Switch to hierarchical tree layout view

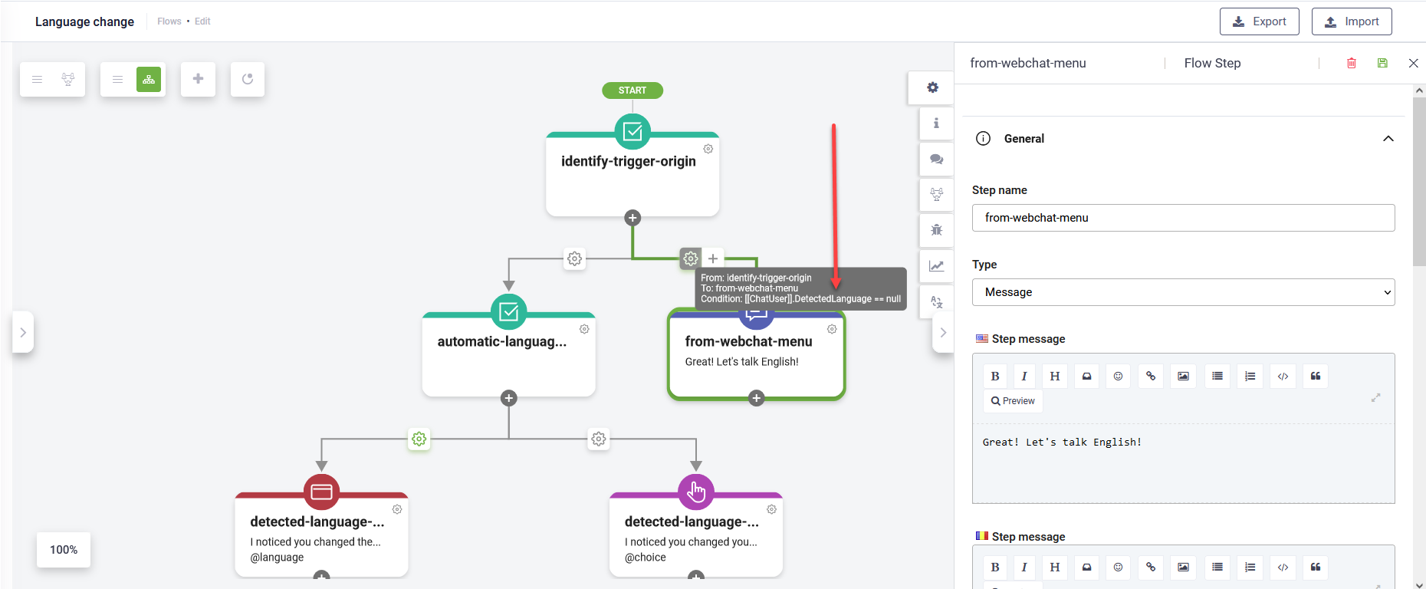149,79
